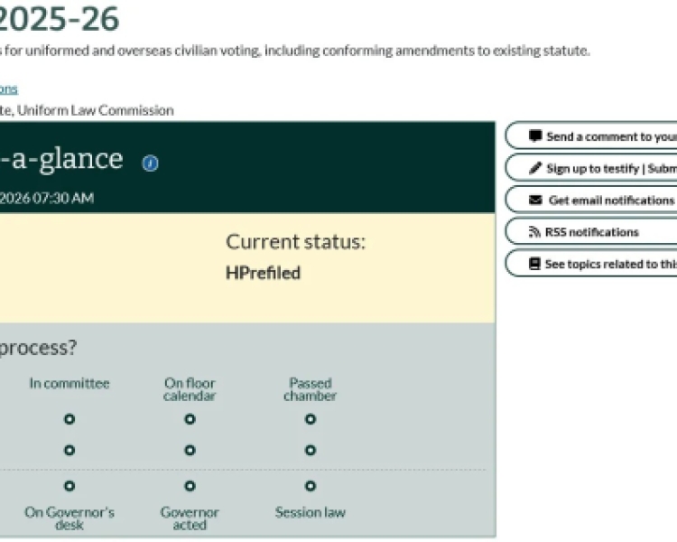Click the blue info icon beside the at-a-glance heading

point(151,164)
